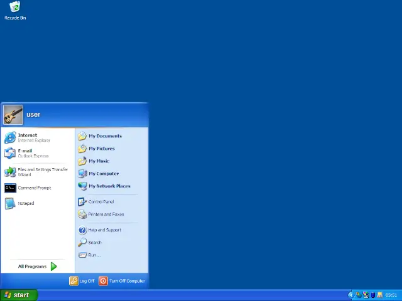Open the Search tool
Image resolution: width=402 pixels, height=301 pixels.
(x=112, y=243)
